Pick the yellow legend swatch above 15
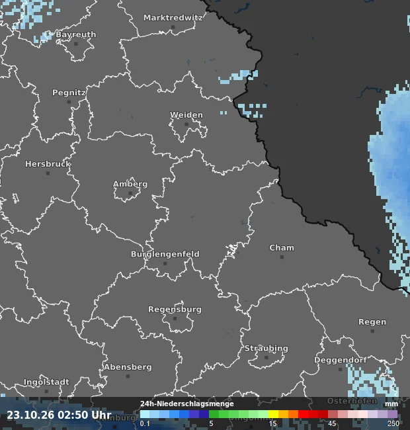 point(274,414)
